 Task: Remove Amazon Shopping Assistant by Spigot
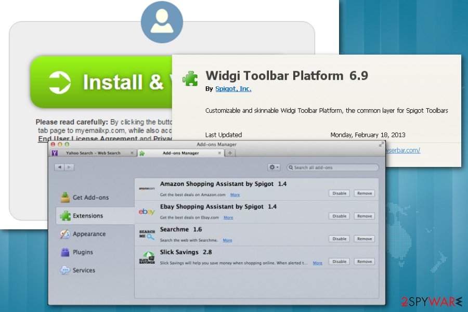(x=365, y=193)
